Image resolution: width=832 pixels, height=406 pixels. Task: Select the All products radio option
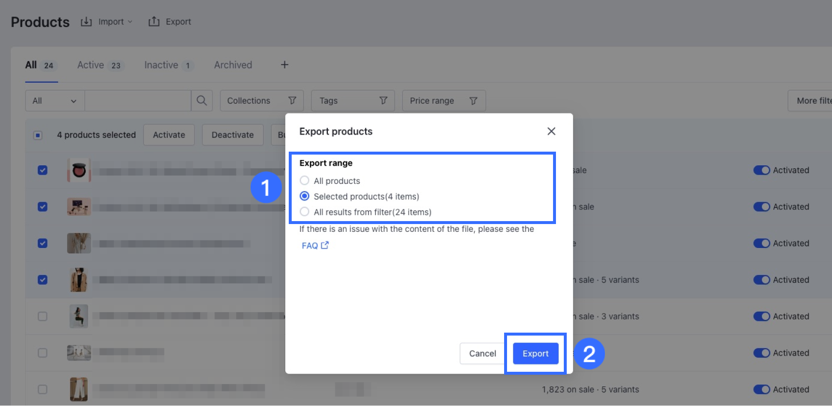point(304,180)
